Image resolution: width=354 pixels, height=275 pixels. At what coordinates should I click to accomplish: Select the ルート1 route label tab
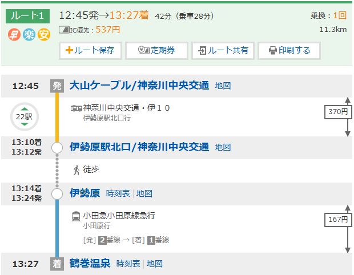click(x=29, y=15)
